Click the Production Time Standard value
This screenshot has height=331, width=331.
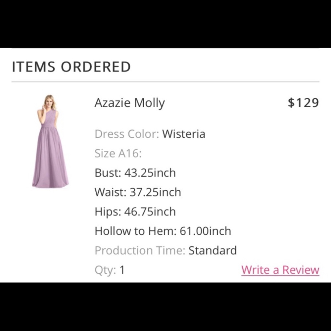pyautogui.click(x=213, y=251)
